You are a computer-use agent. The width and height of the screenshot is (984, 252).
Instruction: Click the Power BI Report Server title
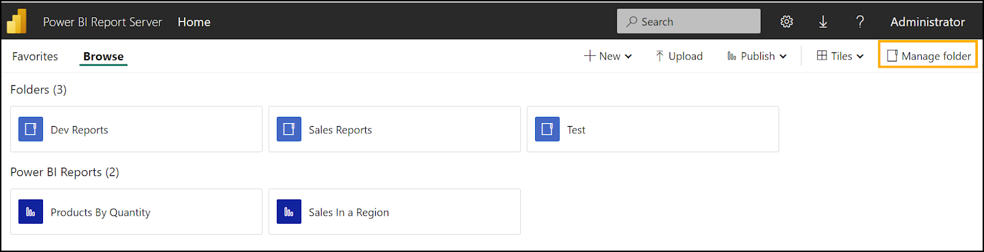click(103, 22)
